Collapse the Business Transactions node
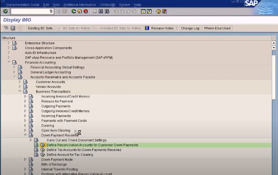 (x=20, y=91)
